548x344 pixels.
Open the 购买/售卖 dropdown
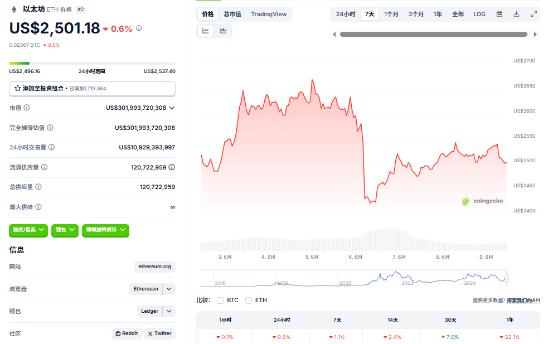(x=28, y=230)
